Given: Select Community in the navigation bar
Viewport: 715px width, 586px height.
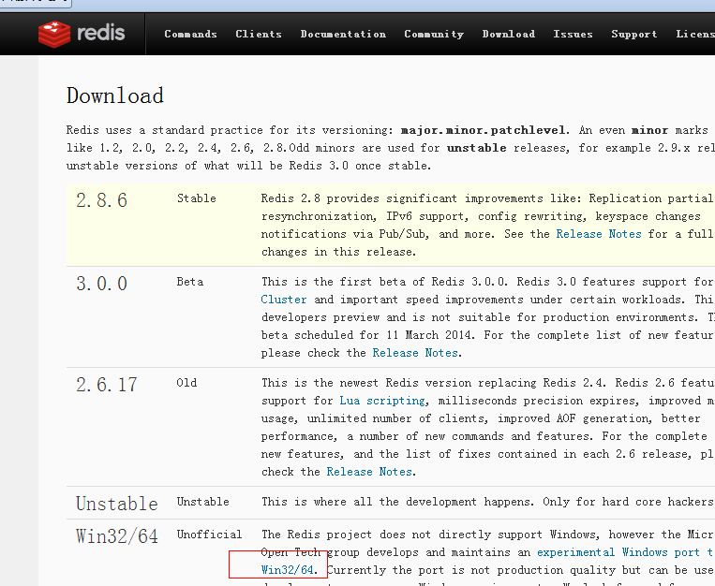Looking at the screenshot, I should pyautogui.click(x=434, y=34).
